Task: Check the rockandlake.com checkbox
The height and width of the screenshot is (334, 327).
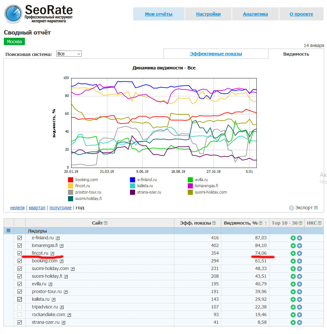Action: tap(19, 314)
